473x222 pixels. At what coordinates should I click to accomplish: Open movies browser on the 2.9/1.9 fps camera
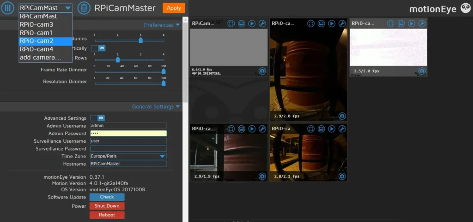pos(252,129)
